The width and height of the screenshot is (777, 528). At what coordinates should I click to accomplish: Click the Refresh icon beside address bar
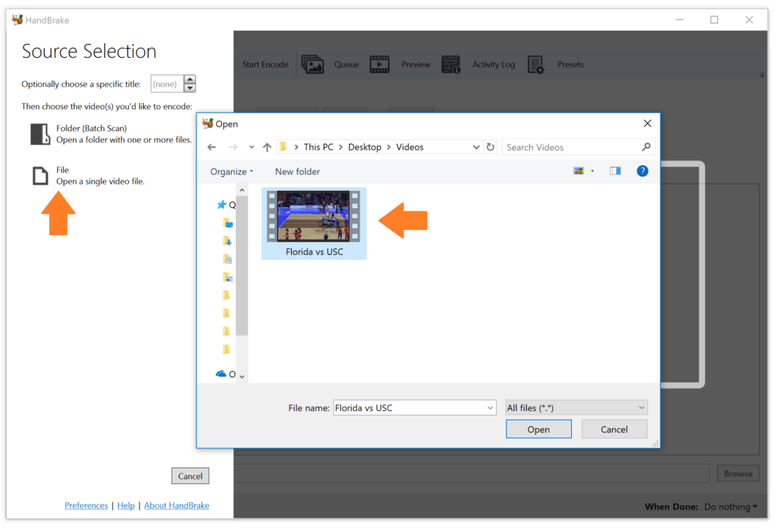click(491, 148)
